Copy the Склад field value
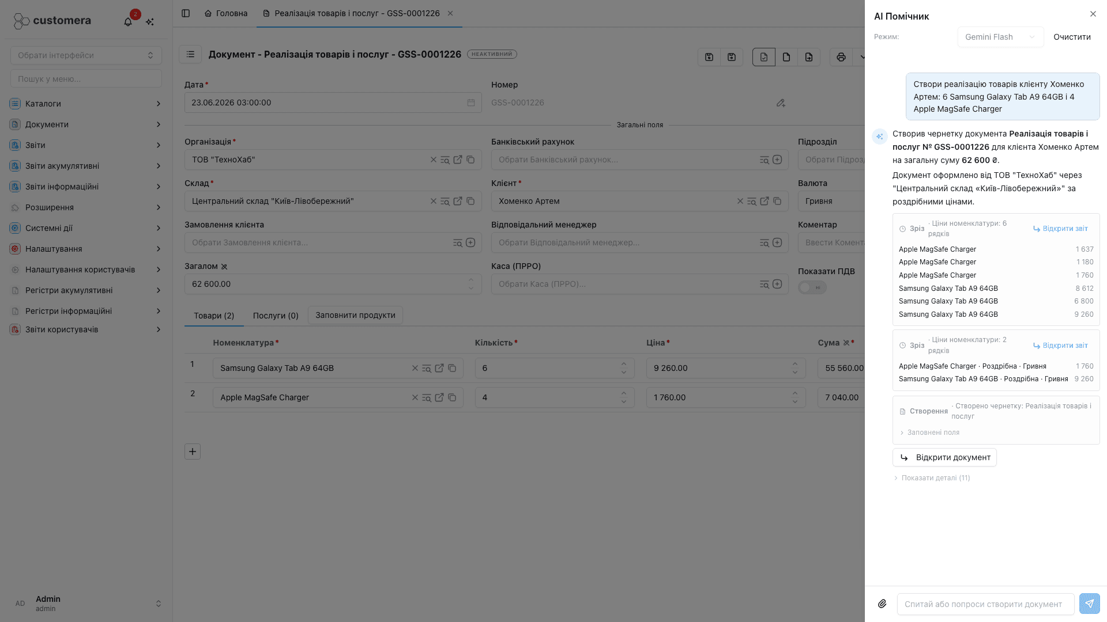 [x=470, y=201]
